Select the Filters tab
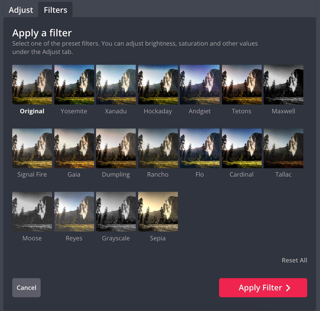 pyautogui.click(x=55, y=10)
